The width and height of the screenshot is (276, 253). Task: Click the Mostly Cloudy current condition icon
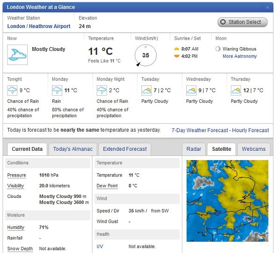click(17, 55)
